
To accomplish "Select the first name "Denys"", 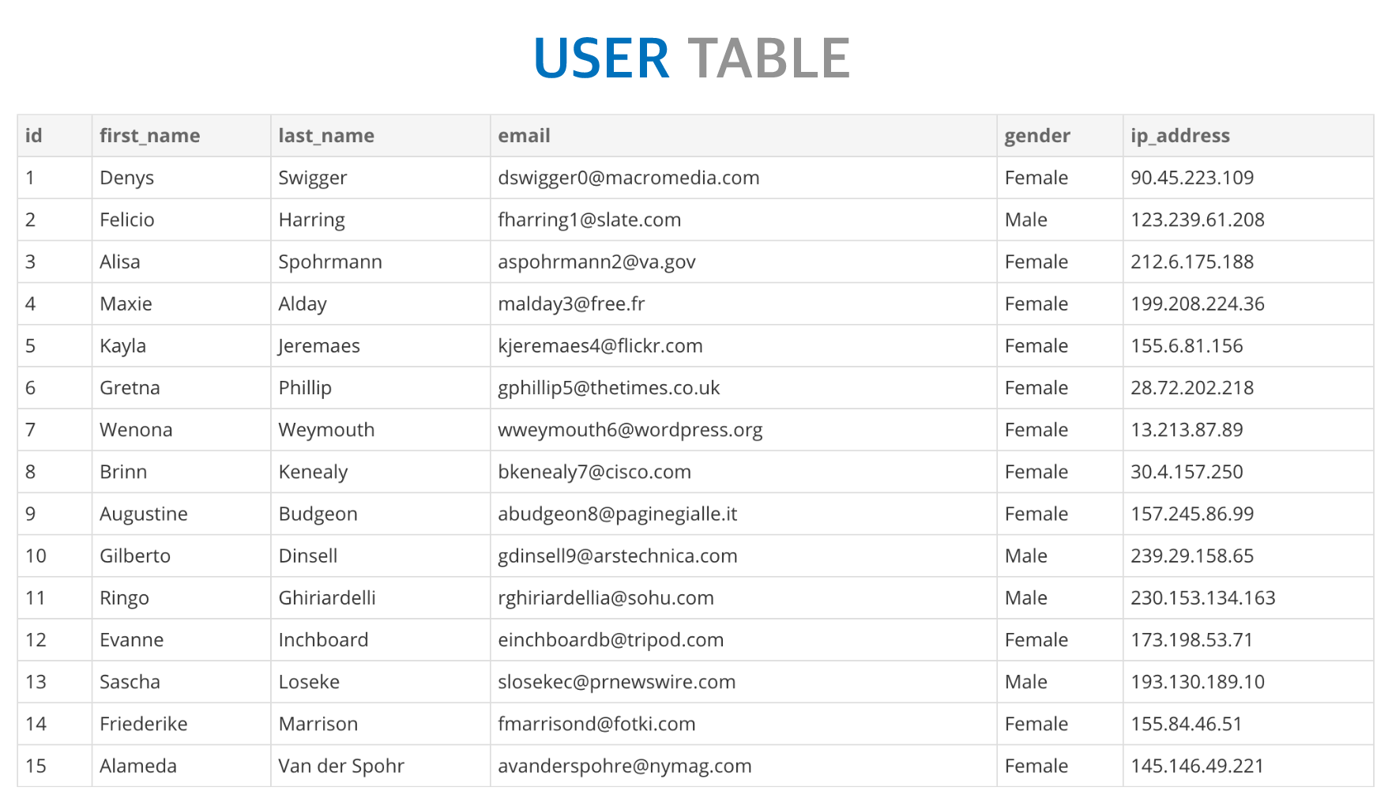I will point(126,178).
